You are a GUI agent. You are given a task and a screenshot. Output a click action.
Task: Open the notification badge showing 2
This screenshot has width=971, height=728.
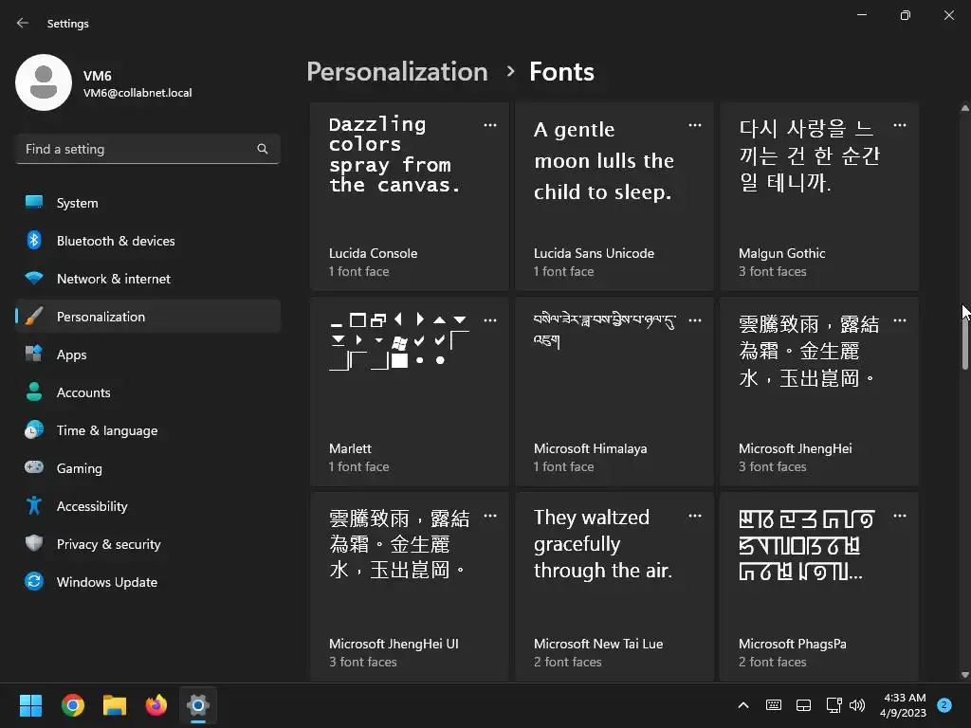pyautogui.click(x=944, y=705)
